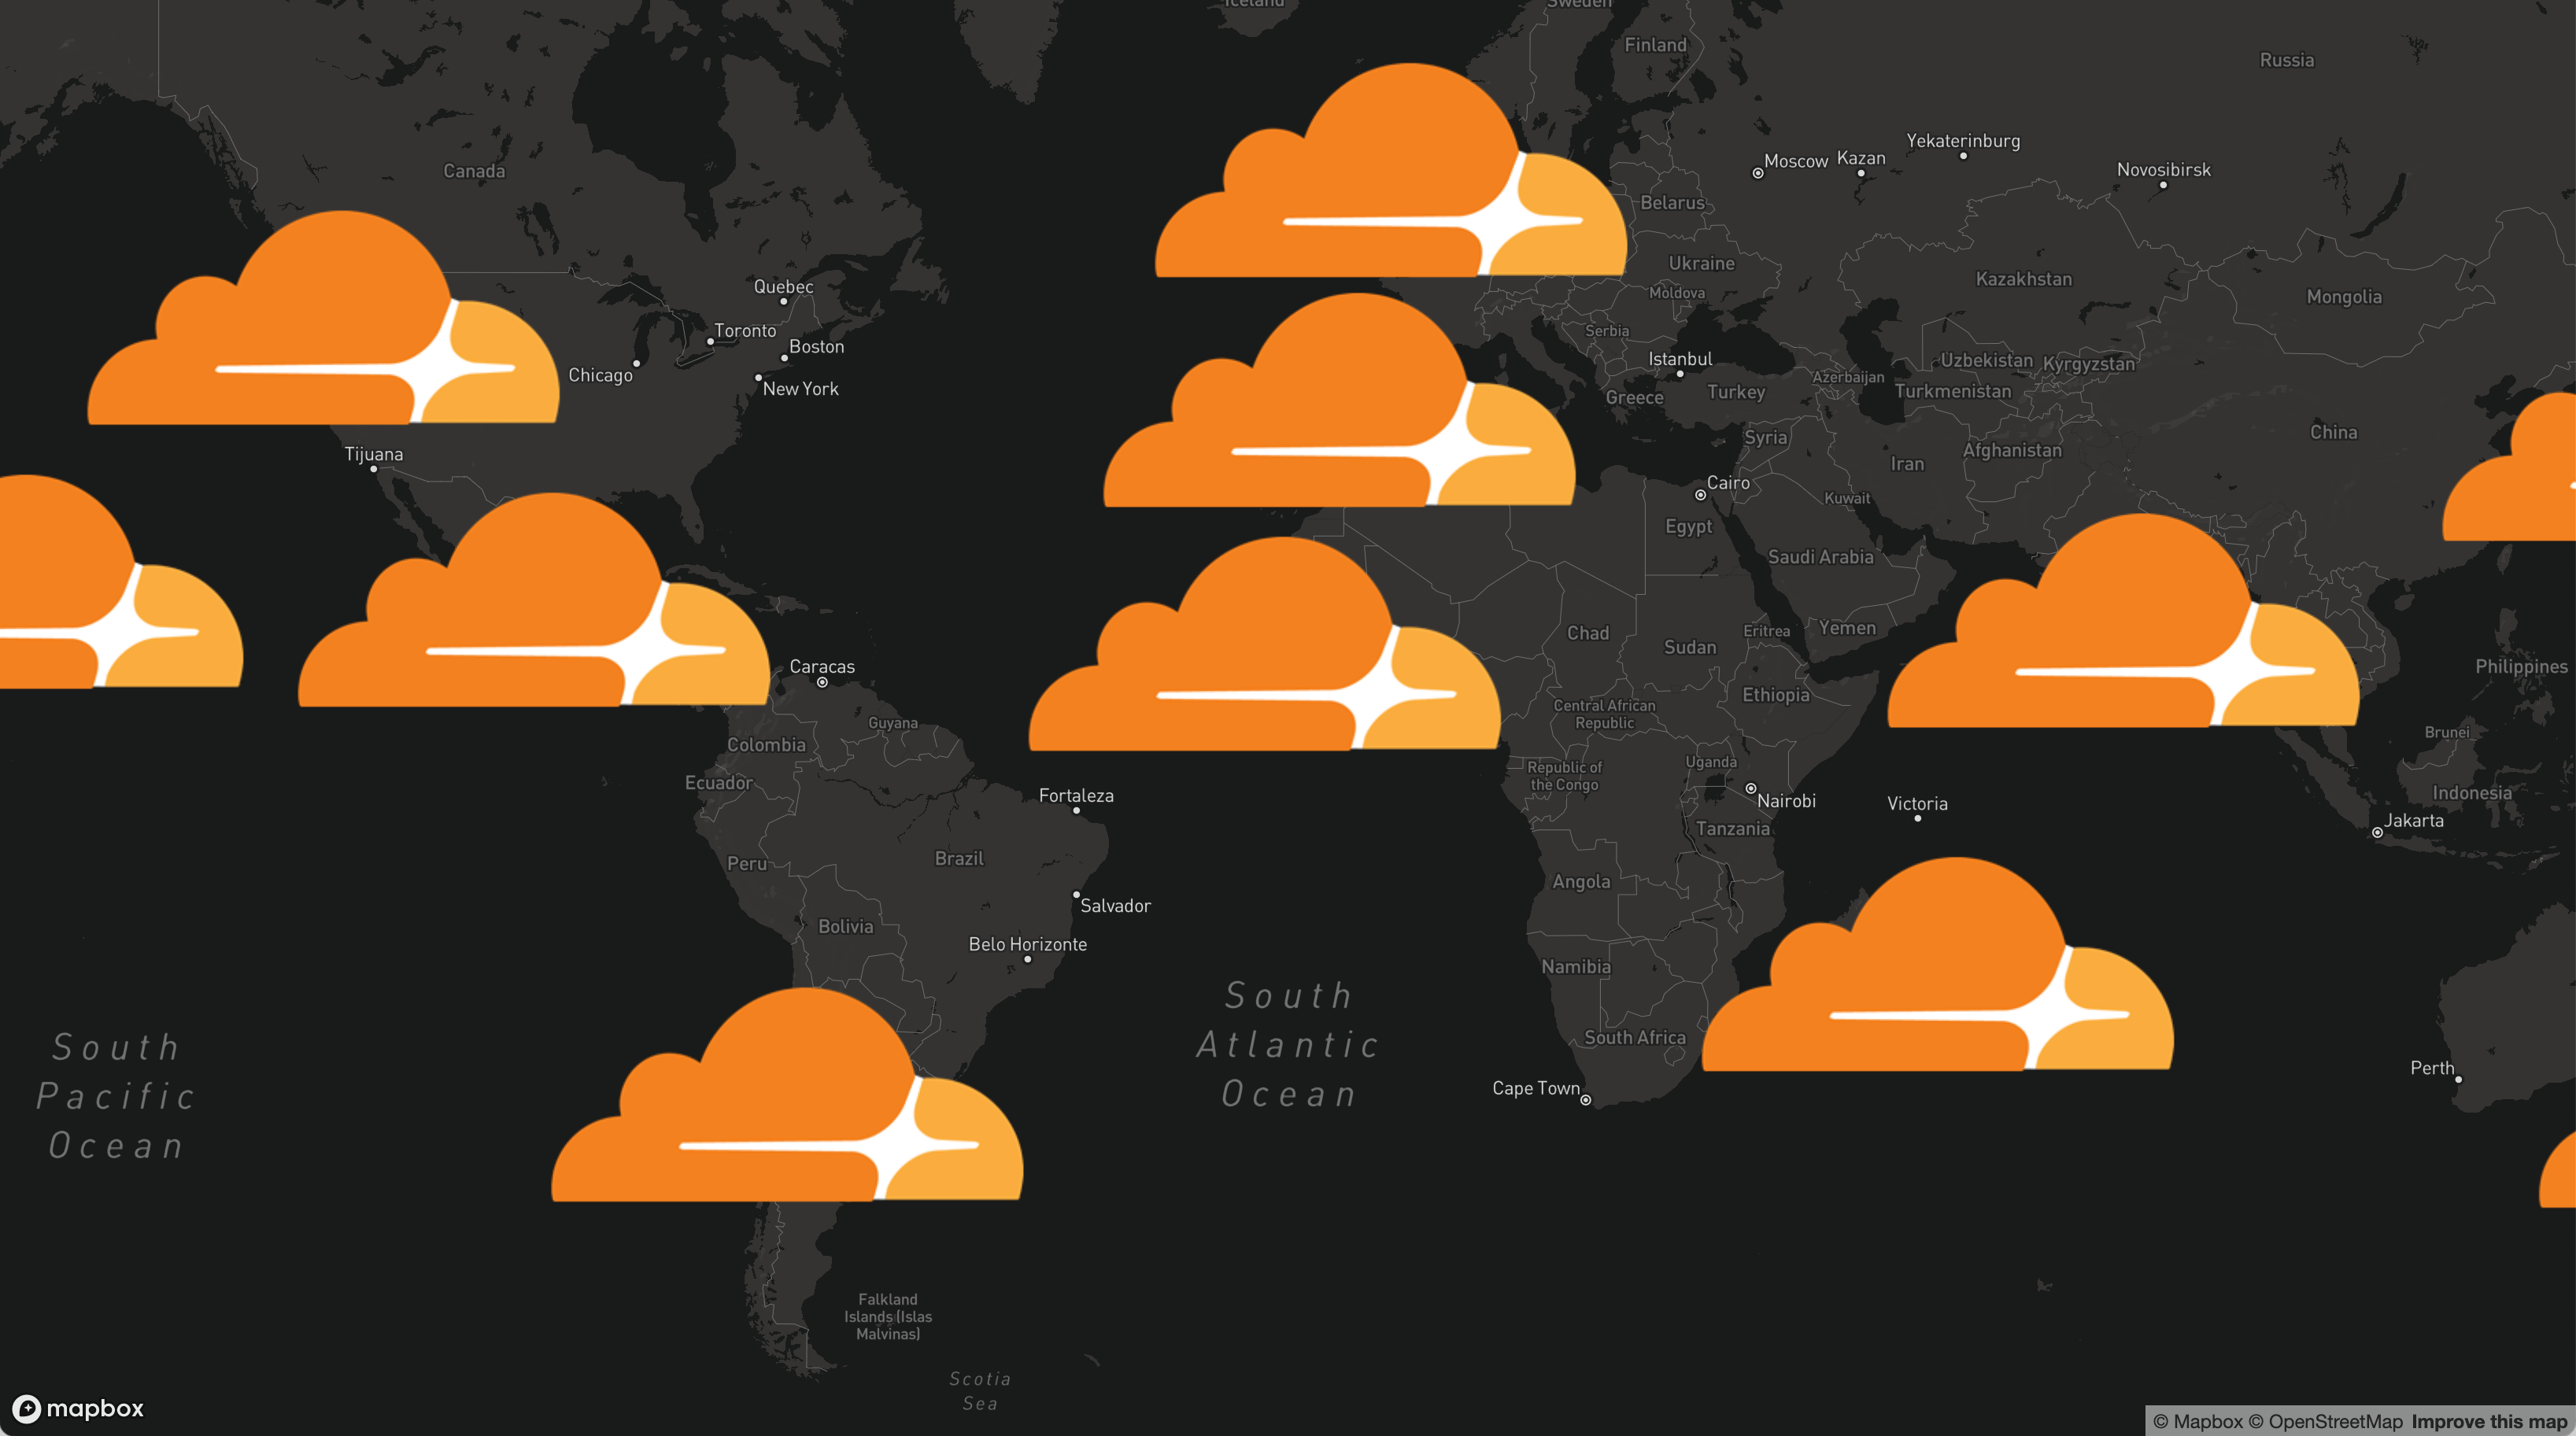Click the Belo Horizonte label
The height and width of the screenshot is (1436, 2576).
pyautogui.click(x=1027, y=944)
